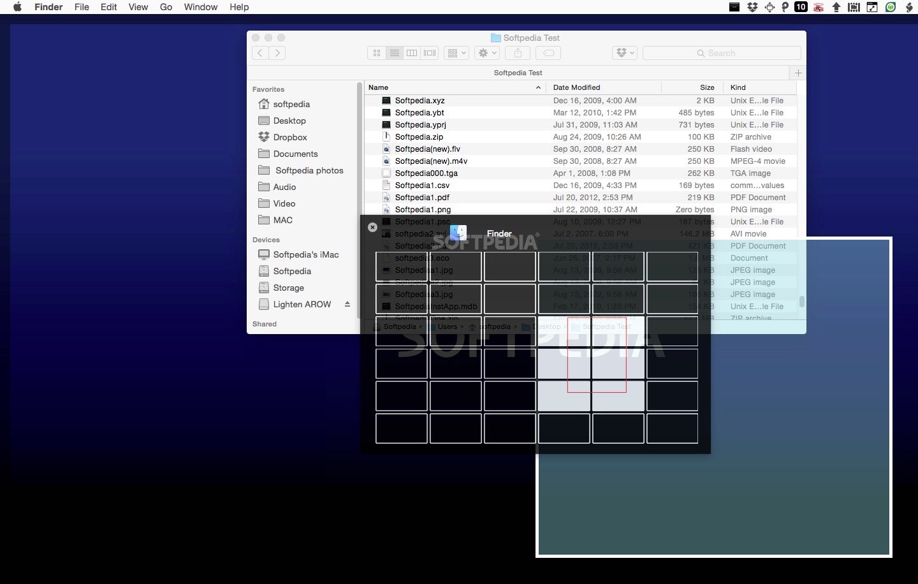918x584 pixels.
Task: Sort files by Date Modified column
Action: coord(576,87)
